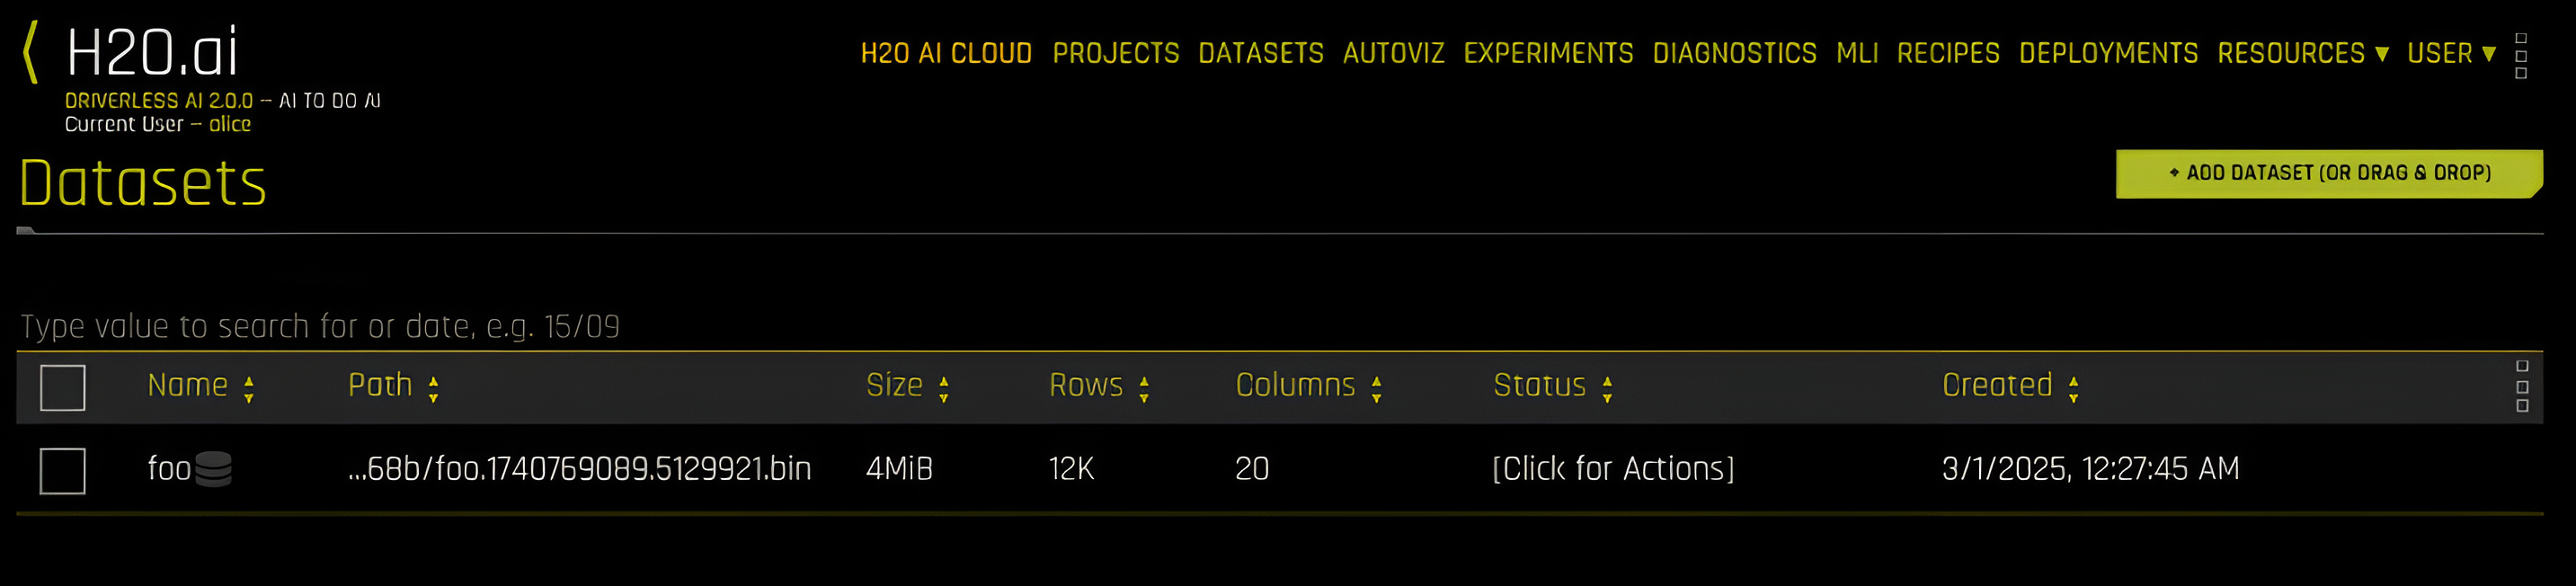Viewport: 2576px width, 586px height.
Task: Sort table by Name arrows
Action: [x=249, y=389]
